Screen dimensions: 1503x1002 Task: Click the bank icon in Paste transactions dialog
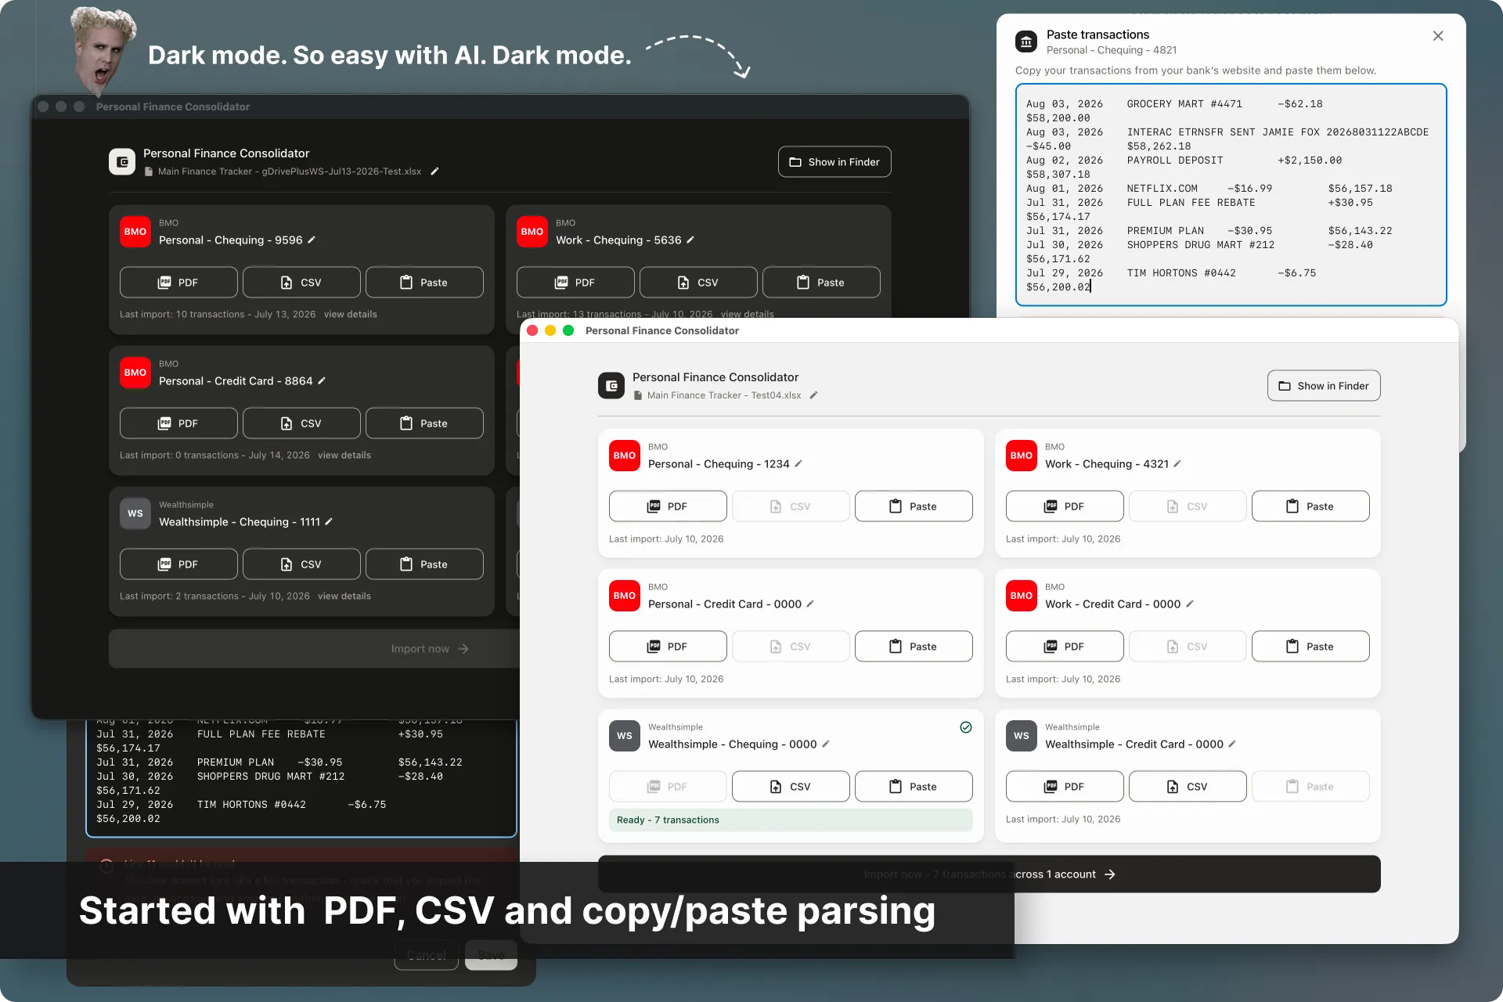click(x=1026, y=41)
